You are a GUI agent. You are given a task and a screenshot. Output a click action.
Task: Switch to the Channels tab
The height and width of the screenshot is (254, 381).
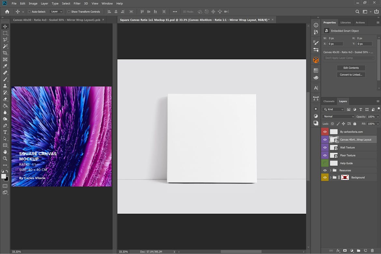329,101
